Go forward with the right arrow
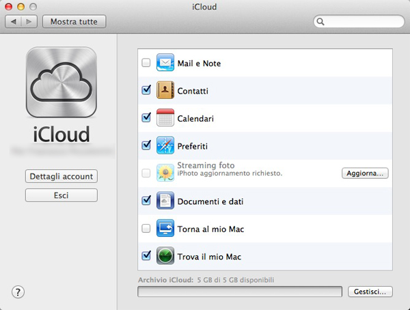Image resolution: width=410 pixels, height=310 pixels. (x=29, y=21)
